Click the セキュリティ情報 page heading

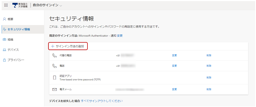pyautogui.click(x=71, y=19)
